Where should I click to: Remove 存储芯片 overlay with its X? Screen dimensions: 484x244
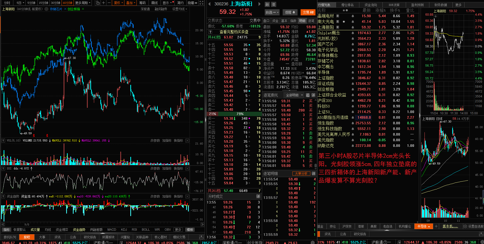(x=65, y=9)
